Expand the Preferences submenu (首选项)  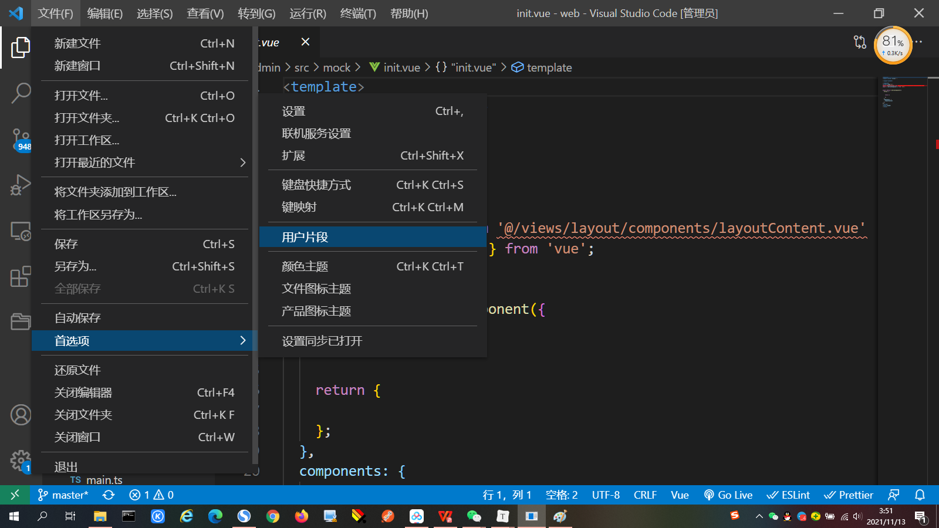click(x=144, y=341)
